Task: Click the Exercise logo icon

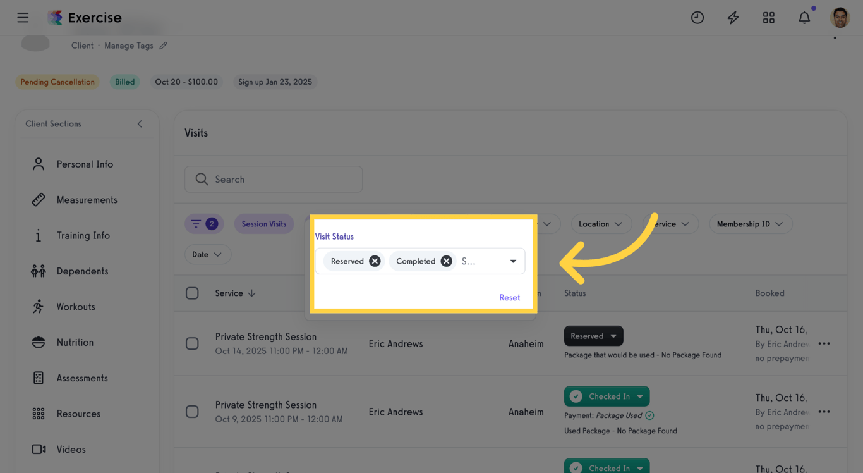Action: [x=56, y=18]
